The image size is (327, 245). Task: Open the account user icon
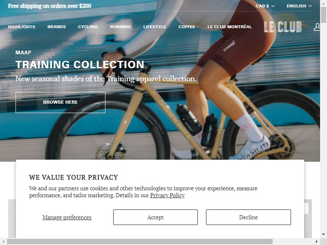[x=317, y=27]
